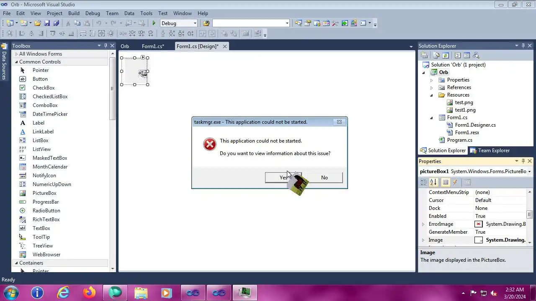Select Form1.Designer.cs in Solution Explorer
Viewport: 536px width, 301px height.
click(x=475, y=125)
